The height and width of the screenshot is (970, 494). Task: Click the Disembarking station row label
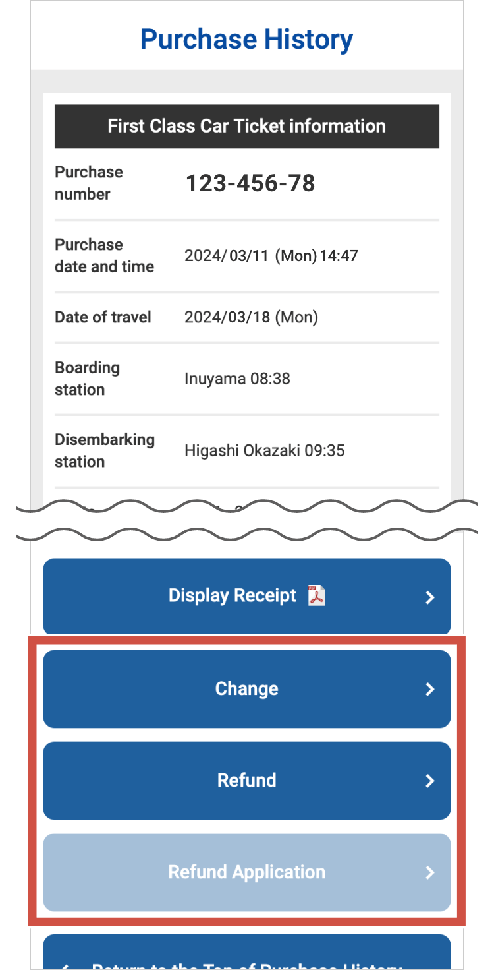[x=104, y=451]
